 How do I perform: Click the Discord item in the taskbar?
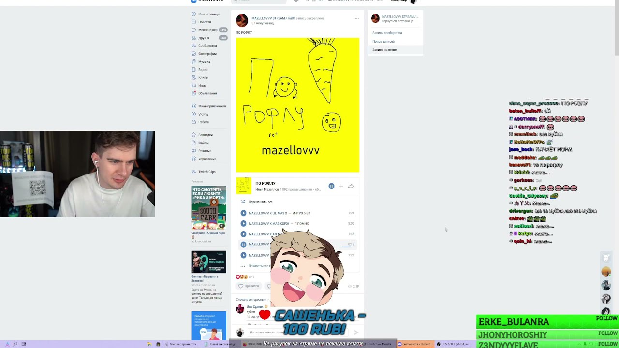(414, 344)
